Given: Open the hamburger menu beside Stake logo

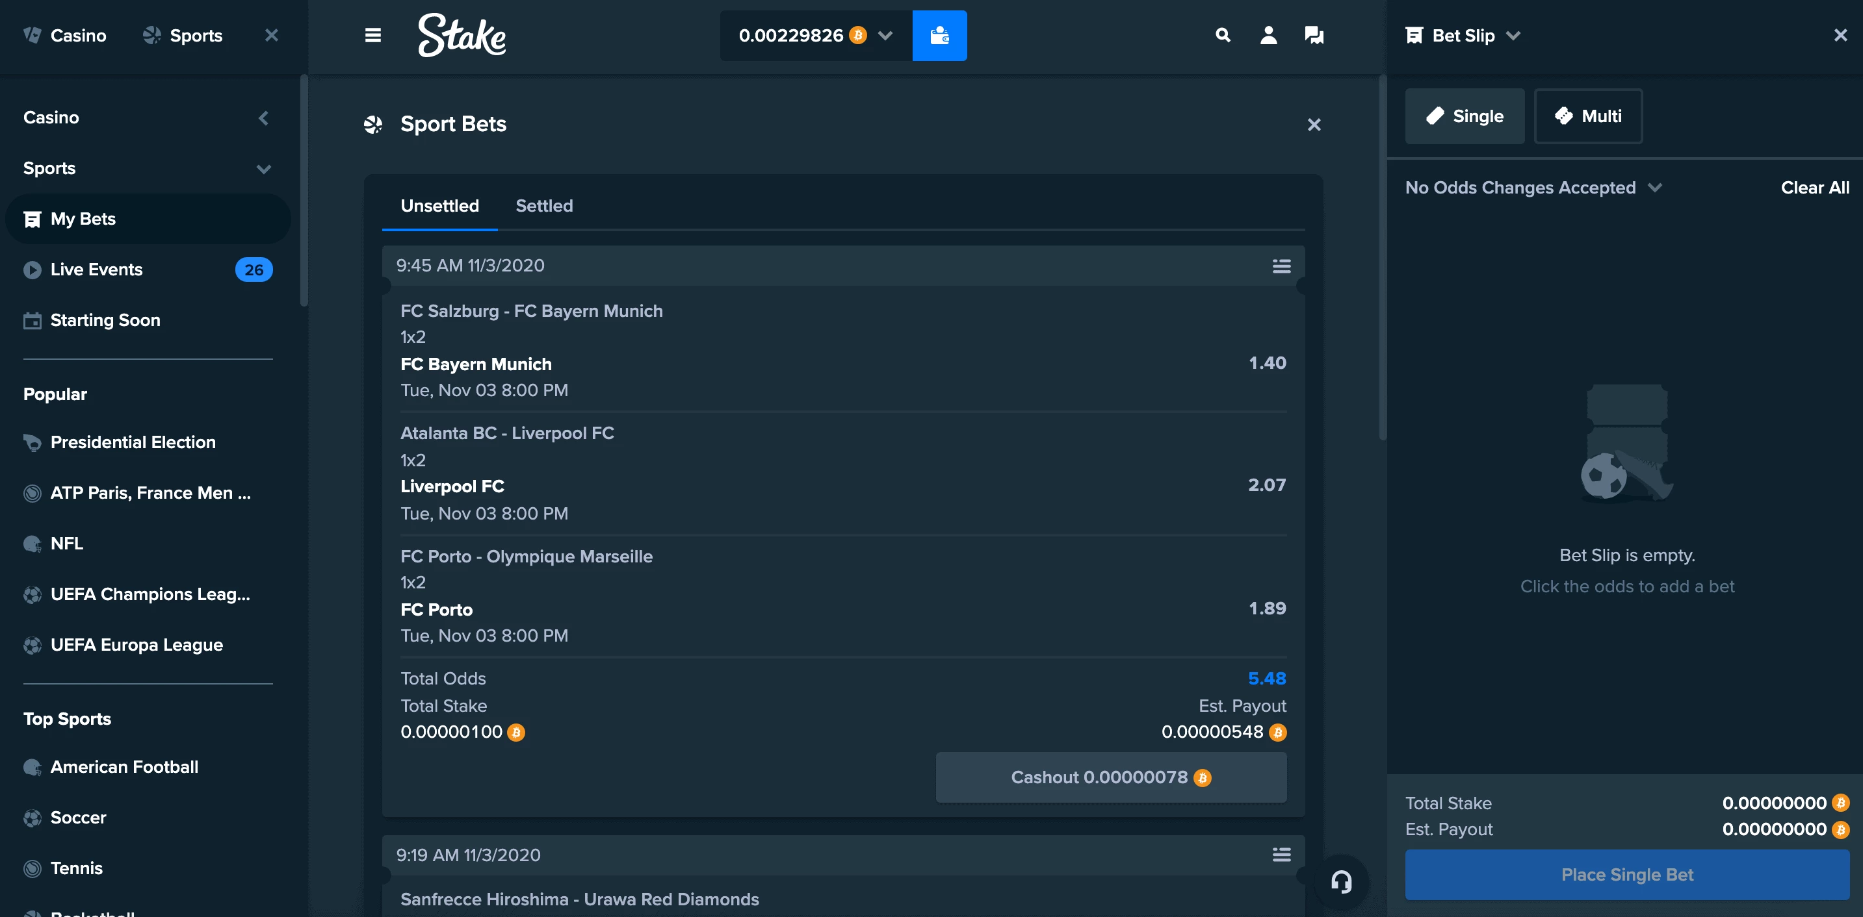Looking at the screenshot, I should coord(372,36).
